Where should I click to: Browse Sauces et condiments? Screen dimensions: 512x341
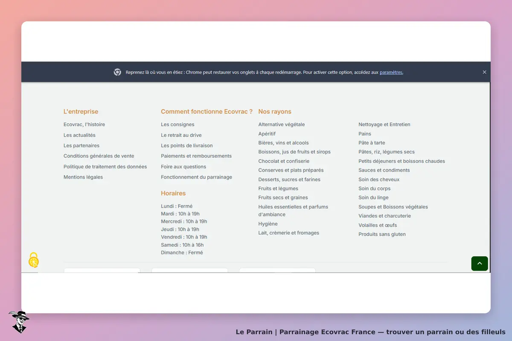coord(384,170)
